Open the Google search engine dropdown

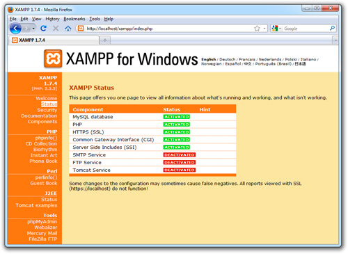pyautogui.click(x=277, y=29)
